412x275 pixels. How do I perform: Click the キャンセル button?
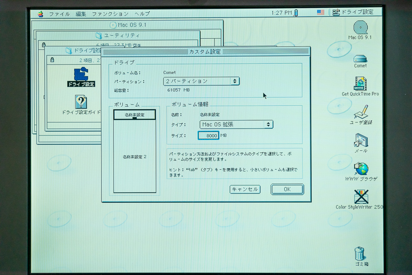tap(245, 189)
